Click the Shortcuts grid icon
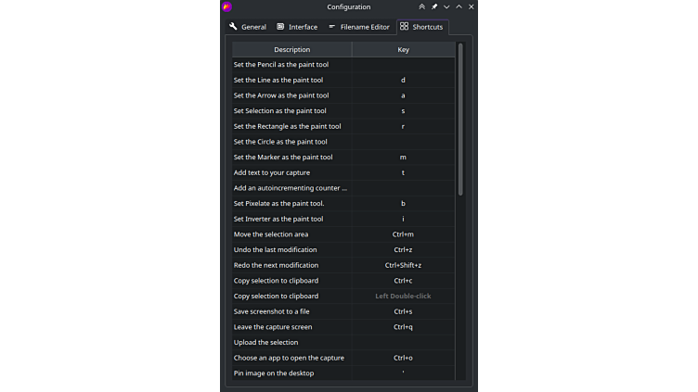This screenshot has width=698, height=392. click(404, 27)
